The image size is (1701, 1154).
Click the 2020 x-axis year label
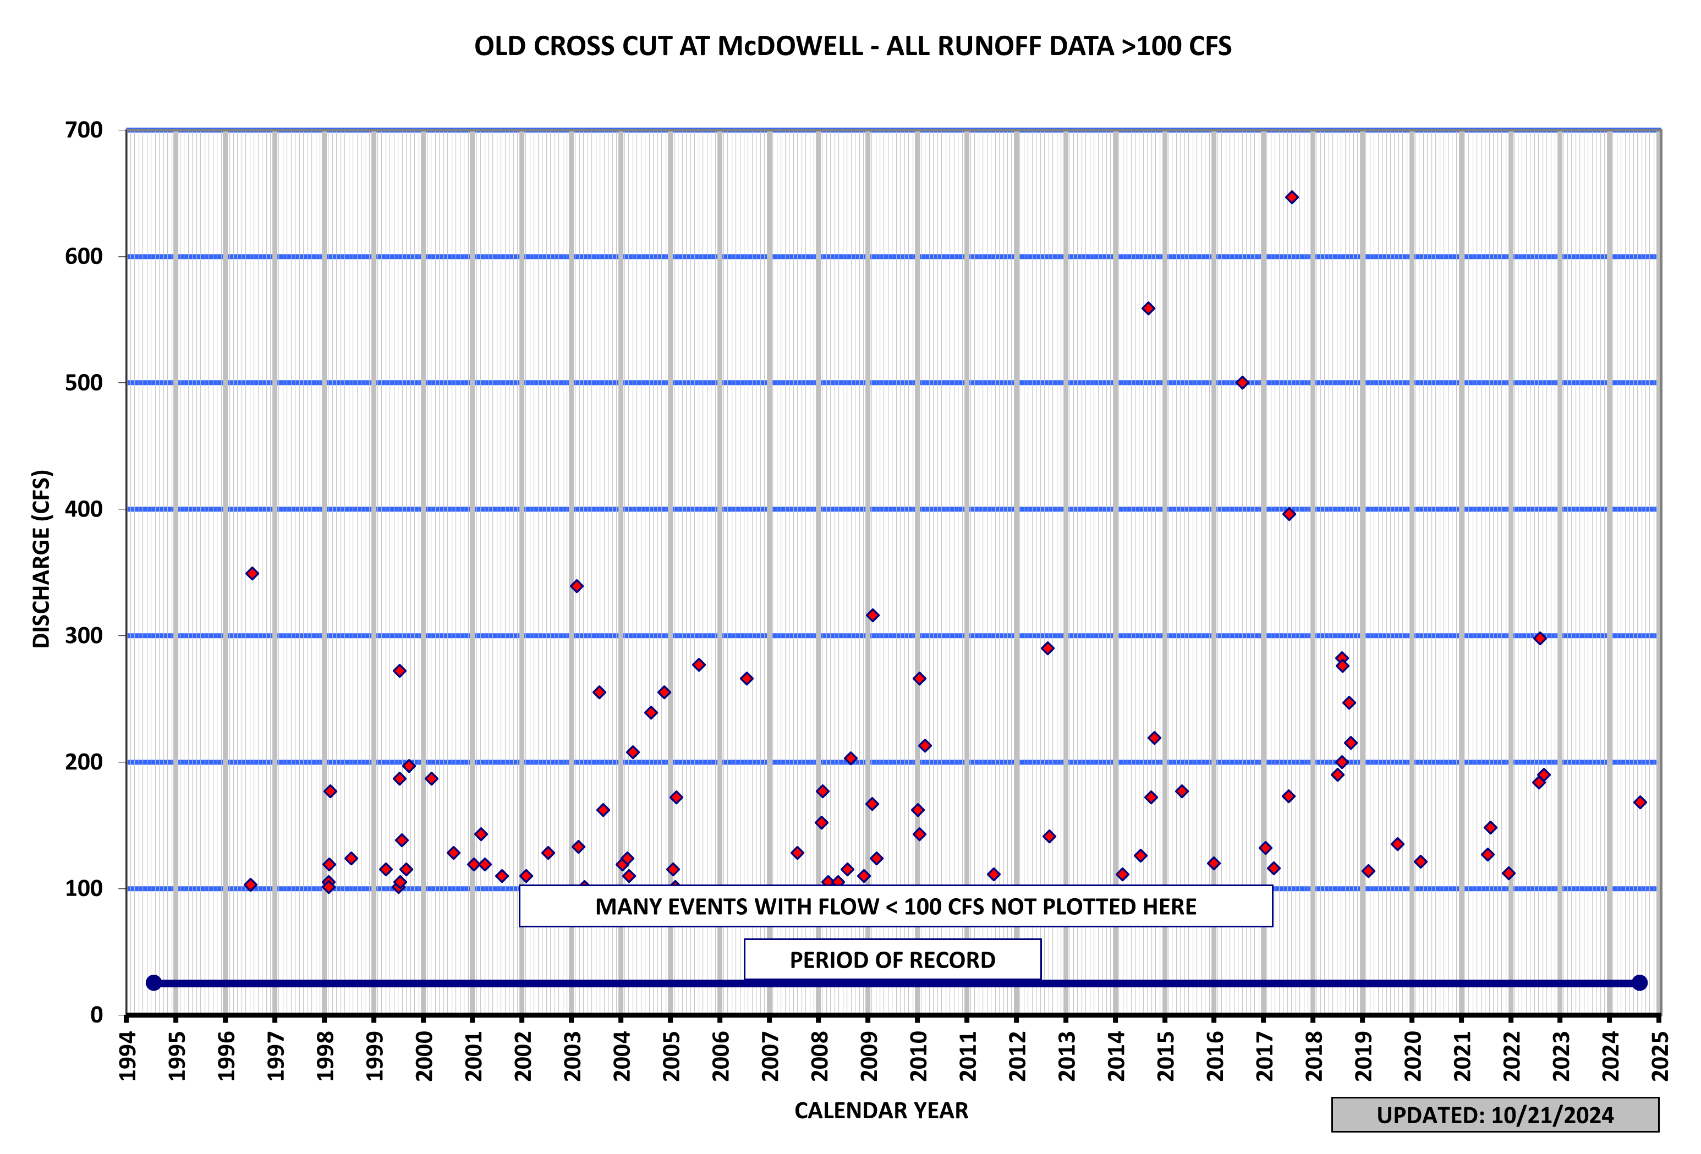pos(1413,1055)
